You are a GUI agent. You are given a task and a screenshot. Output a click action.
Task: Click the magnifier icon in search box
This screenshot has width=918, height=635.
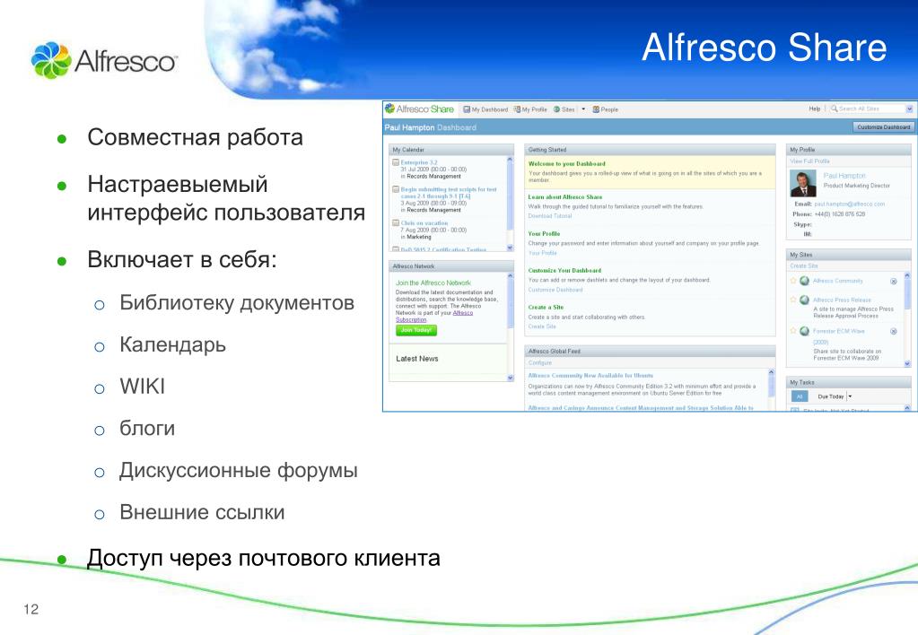click(x=835, y=109)
